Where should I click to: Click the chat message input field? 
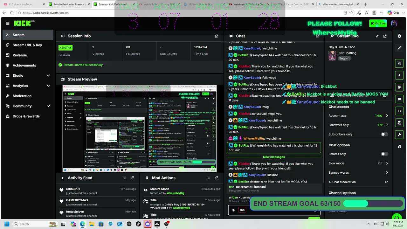point(274,210)
